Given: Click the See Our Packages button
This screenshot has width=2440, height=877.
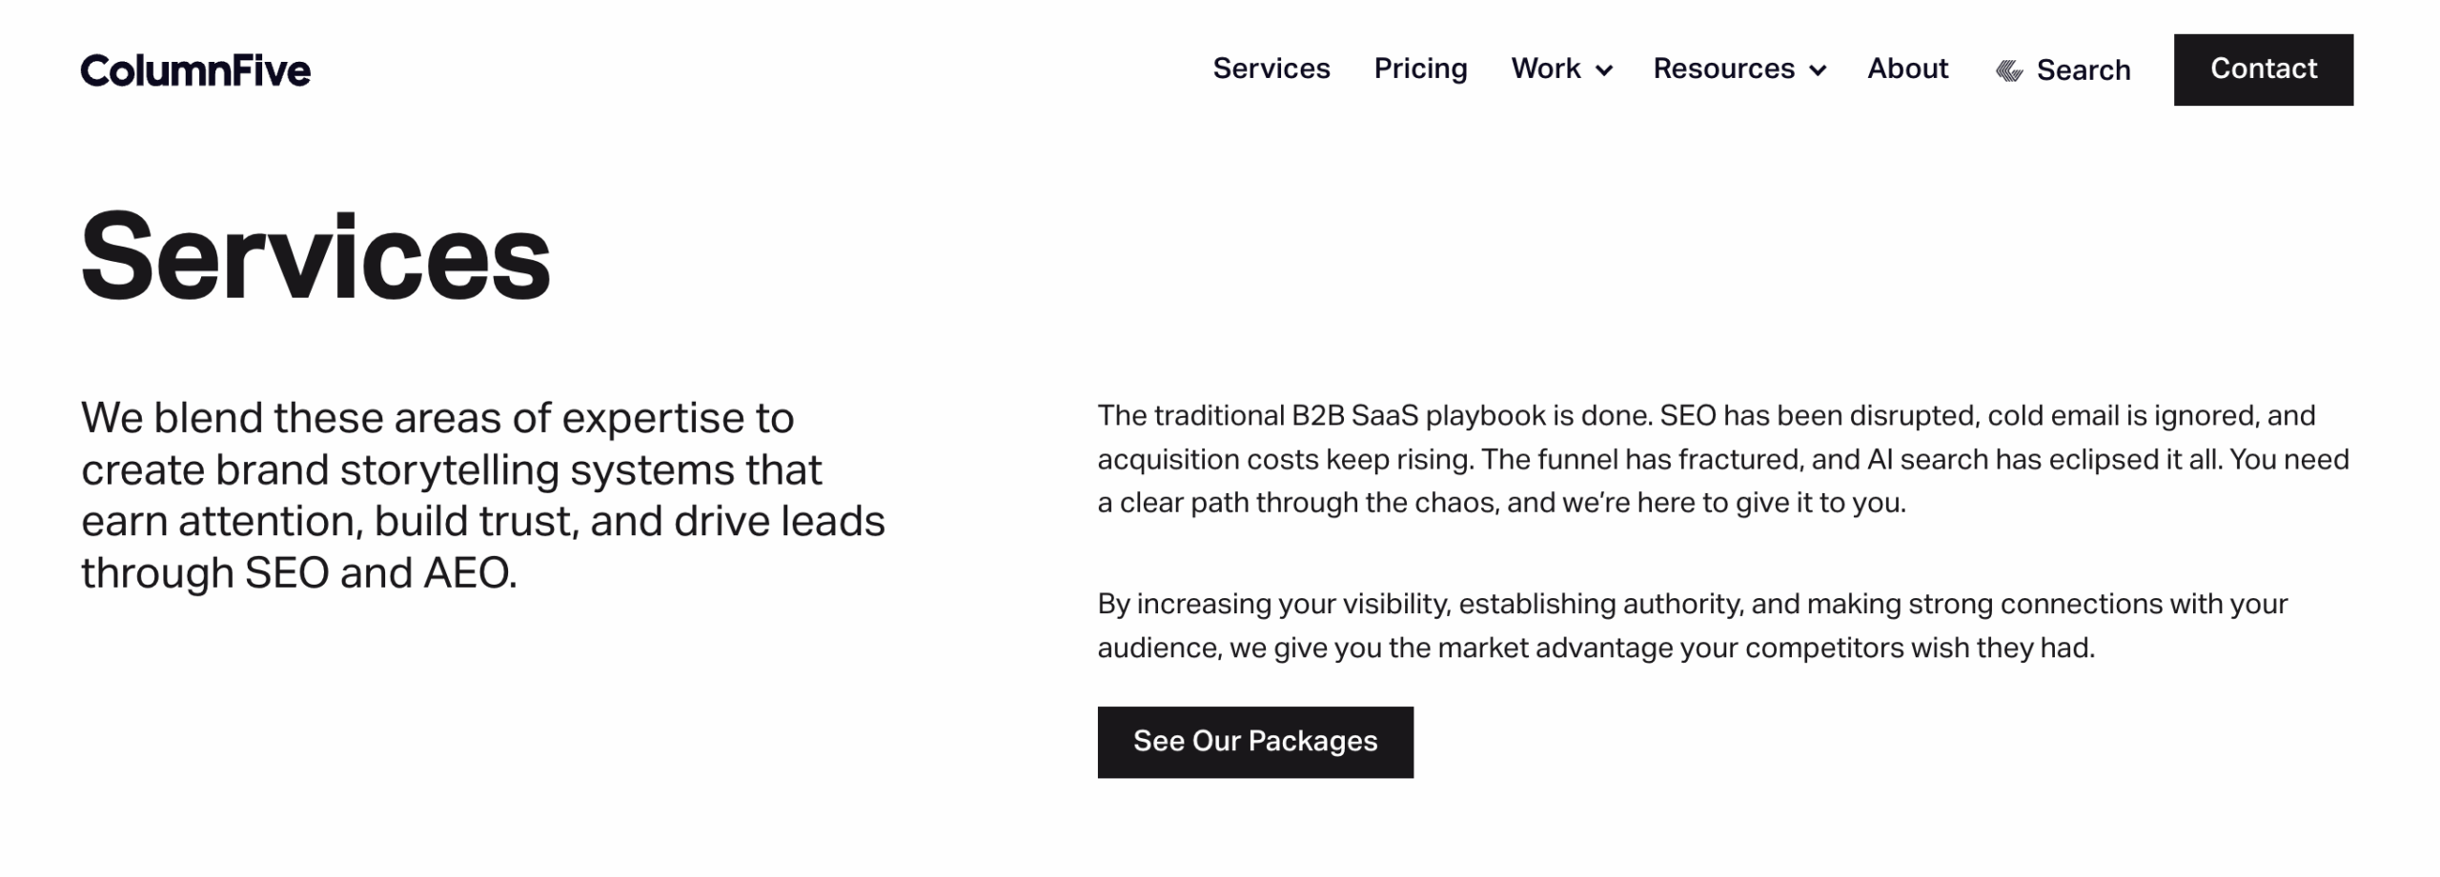Looking at the screenshot, I should click(x=1254, y=742).
